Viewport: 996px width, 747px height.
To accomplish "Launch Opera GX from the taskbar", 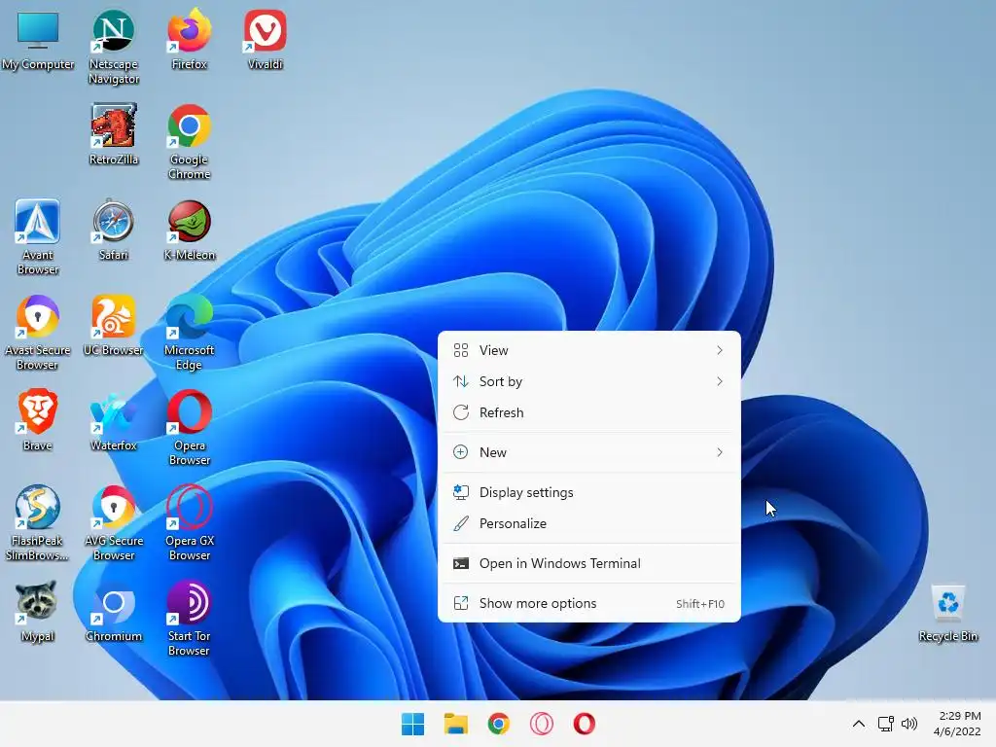I will pos(542,724).
